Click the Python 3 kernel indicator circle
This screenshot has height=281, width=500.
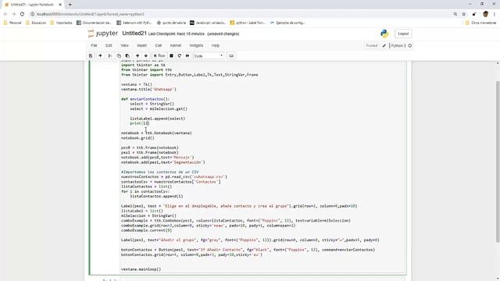coord(410,45)
